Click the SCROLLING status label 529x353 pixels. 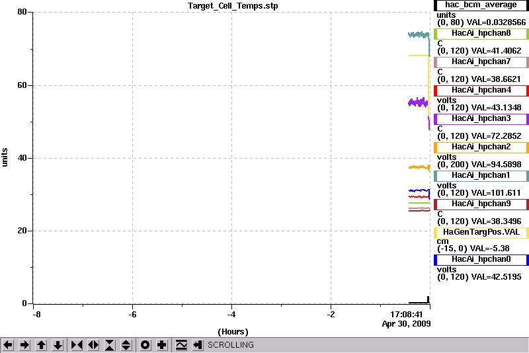(230, 345)
